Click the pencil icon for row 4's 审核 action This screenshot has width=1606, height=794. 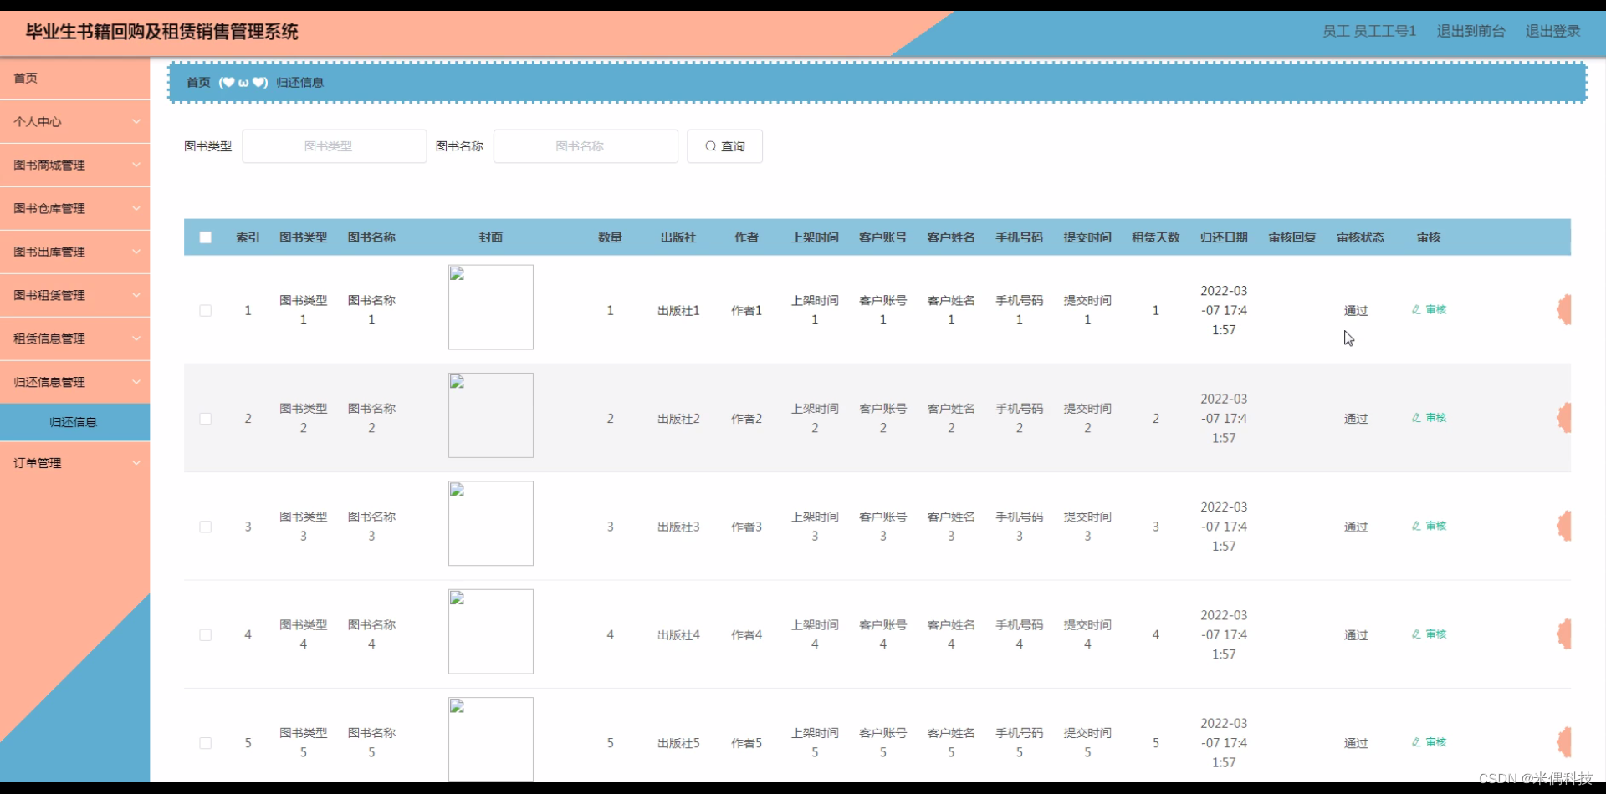point(1416,634)
